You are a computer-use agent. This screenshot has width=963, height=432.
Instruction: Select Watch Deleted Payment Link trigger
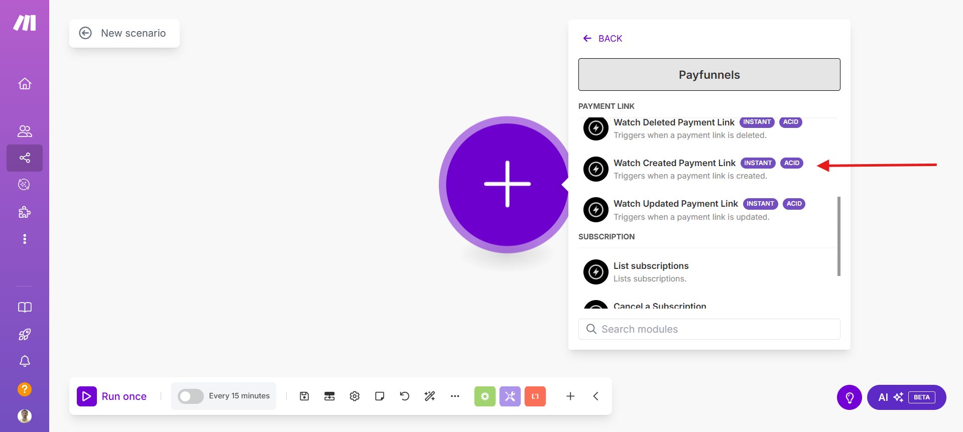(x=709, y=129)
